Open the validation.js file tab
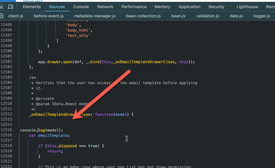 click(x=208, y=16)
